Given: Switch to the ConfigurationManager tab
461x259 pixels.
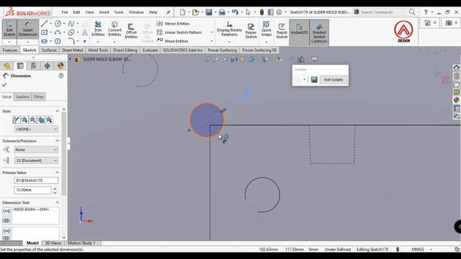Looking at the screenshot, I should pos(34,65).
